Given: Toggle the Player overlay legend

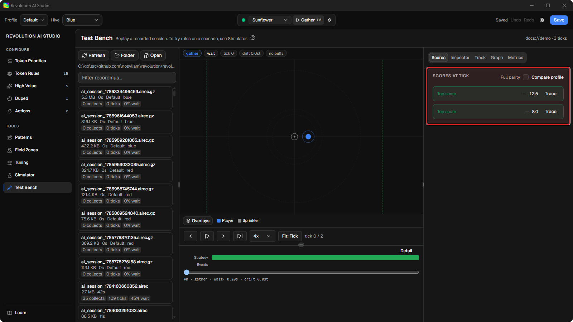Looking at the screenshot, I should 225,221.
